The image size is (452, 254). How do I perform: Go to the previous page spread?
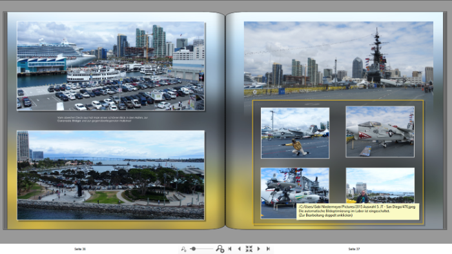point(239,249)
